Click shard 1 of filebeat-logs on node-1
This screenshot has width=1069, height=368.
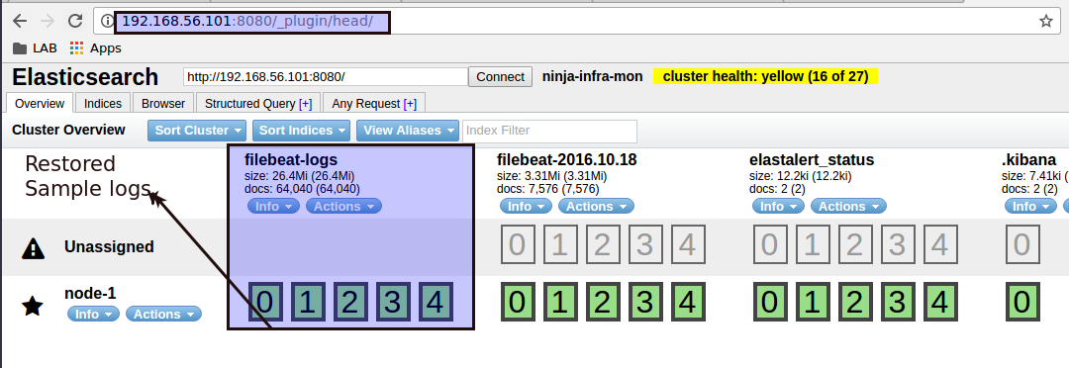click(308, 302)
